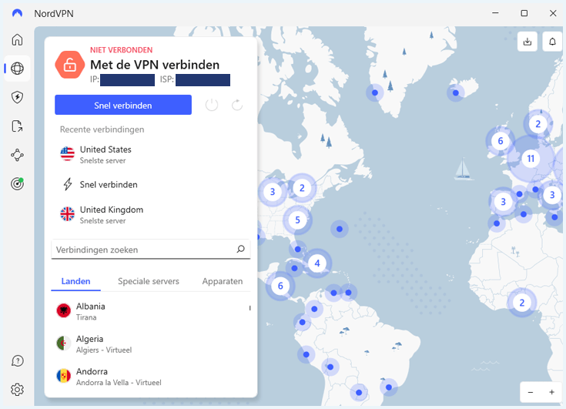Click the Recente verbindingen heading
Image resolution: width=566 pixels, height=409 pixels.
(102, 129)
